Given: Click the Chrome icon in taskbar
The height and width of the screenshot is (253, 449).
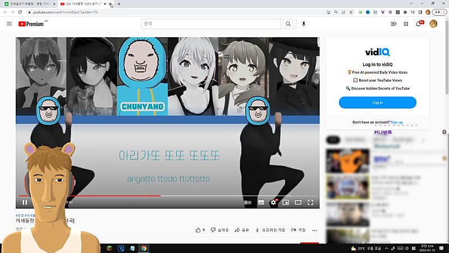Looking at the screenshot, I should pyautogui.click(x=144, y=249).
